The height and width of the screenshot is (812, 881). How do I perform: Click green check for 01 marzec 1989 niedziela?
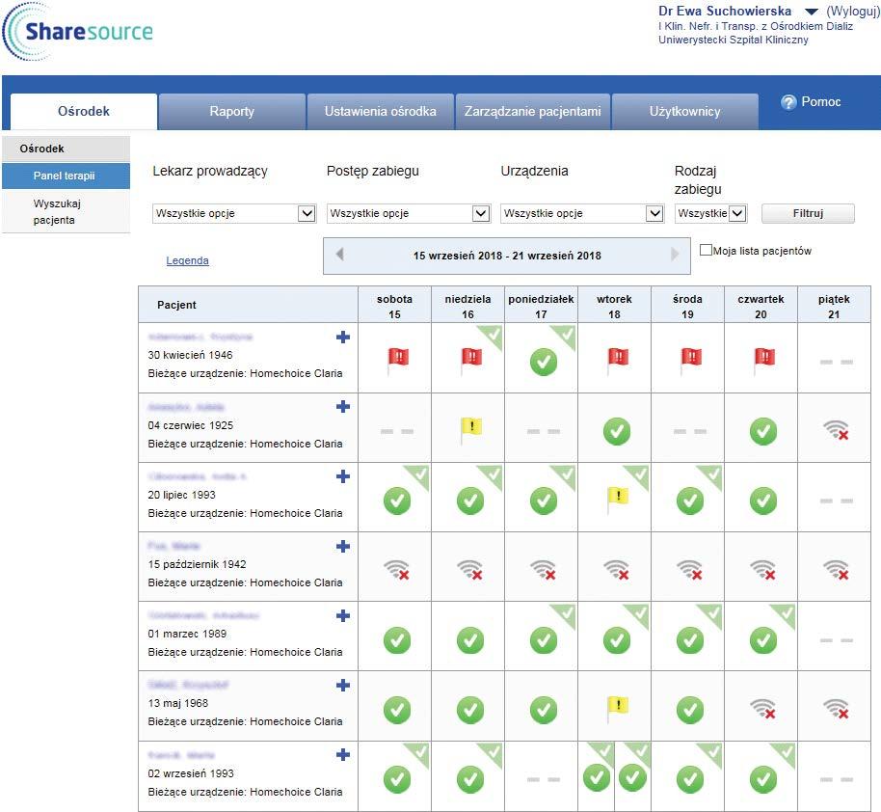[470, 640]
